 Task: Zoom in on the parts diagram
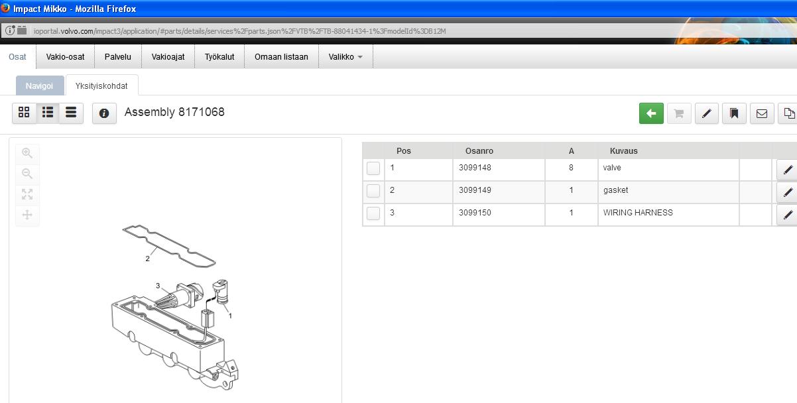click(27, 153)
